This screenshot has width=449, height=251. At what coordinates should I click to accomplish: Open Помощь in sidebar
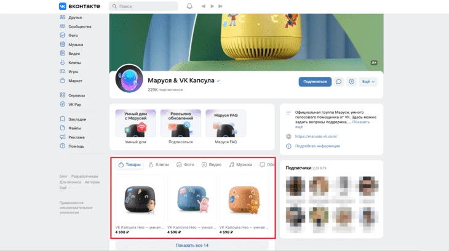(72, 146)
